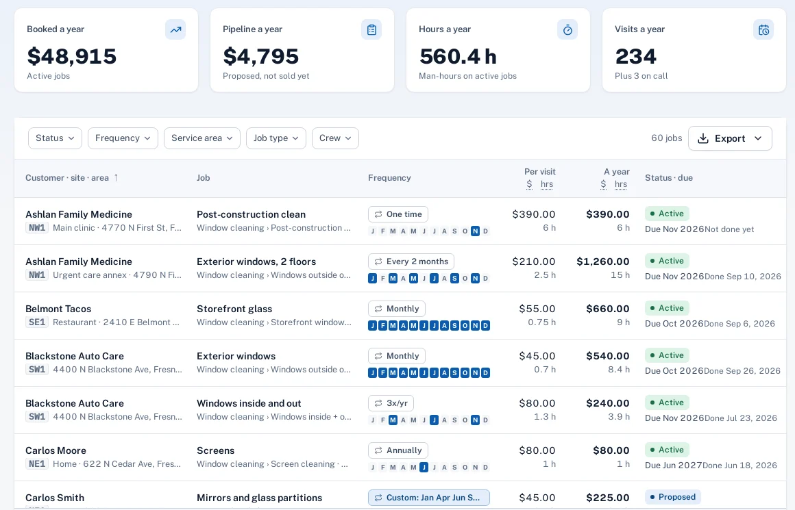The image size is (795, 510).
Task: Open the Storefront glass job
Action: pos(234,309)
